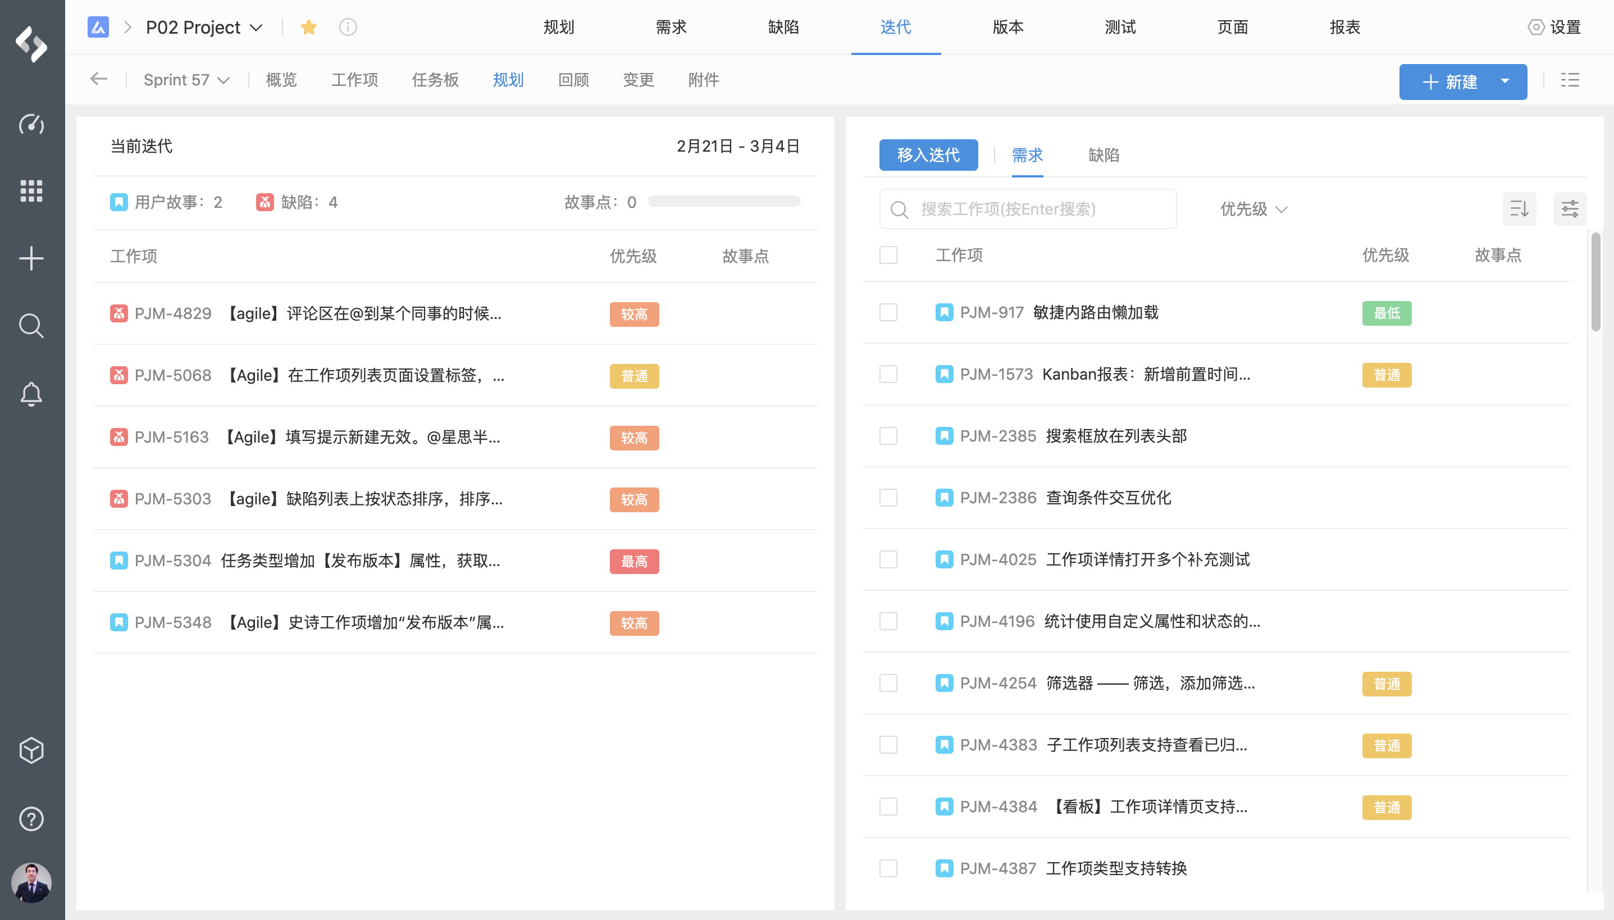The height and width of the screenshot is (920, 1614).
Task: Expand the arrow on the 新建 button
Action: [1504, 81]
